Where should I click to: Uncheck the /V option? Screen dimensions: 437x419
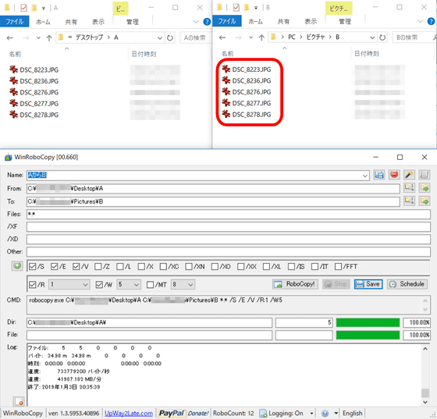(76, 267)
